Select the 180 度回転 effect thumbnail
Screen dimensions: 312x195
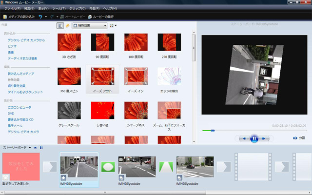tap(136, 42)
